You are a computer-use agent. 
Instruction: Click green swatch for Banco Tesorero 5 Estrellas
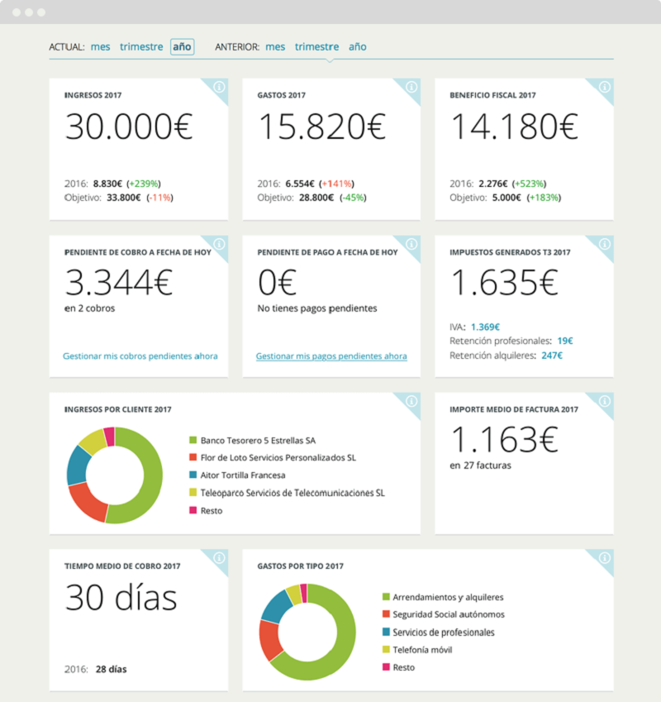(x=193, y=440)
